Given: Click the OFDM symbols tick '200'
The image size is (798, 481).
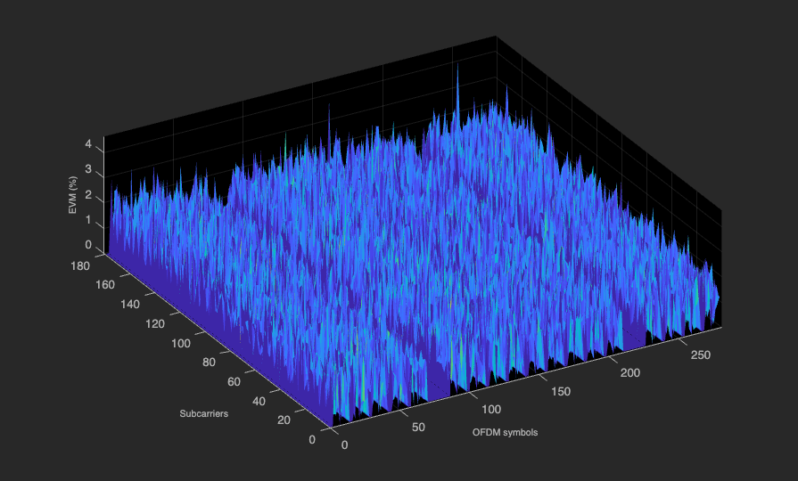Looking at the screenshot, I should (x=630, y=373).
